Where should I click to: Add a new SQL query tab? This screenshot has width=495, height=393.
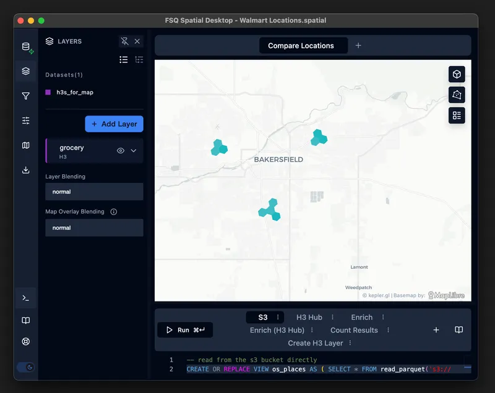pos(436,330)
